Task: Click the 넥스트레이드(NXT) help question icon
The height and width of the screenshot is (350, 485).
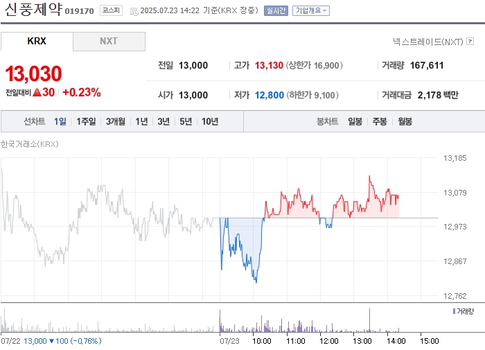Action: point(470,41)
